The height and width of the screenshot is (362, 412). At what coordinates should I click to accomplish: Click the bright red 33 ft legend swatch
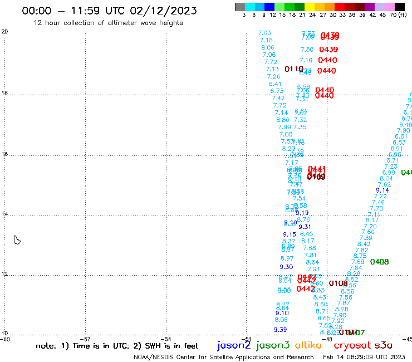[340, 7]
